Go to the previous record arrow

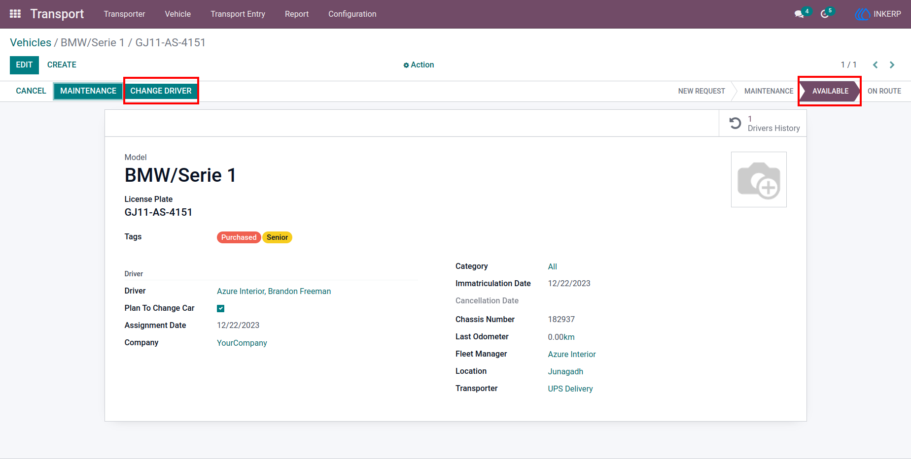[x=876, y=65]
